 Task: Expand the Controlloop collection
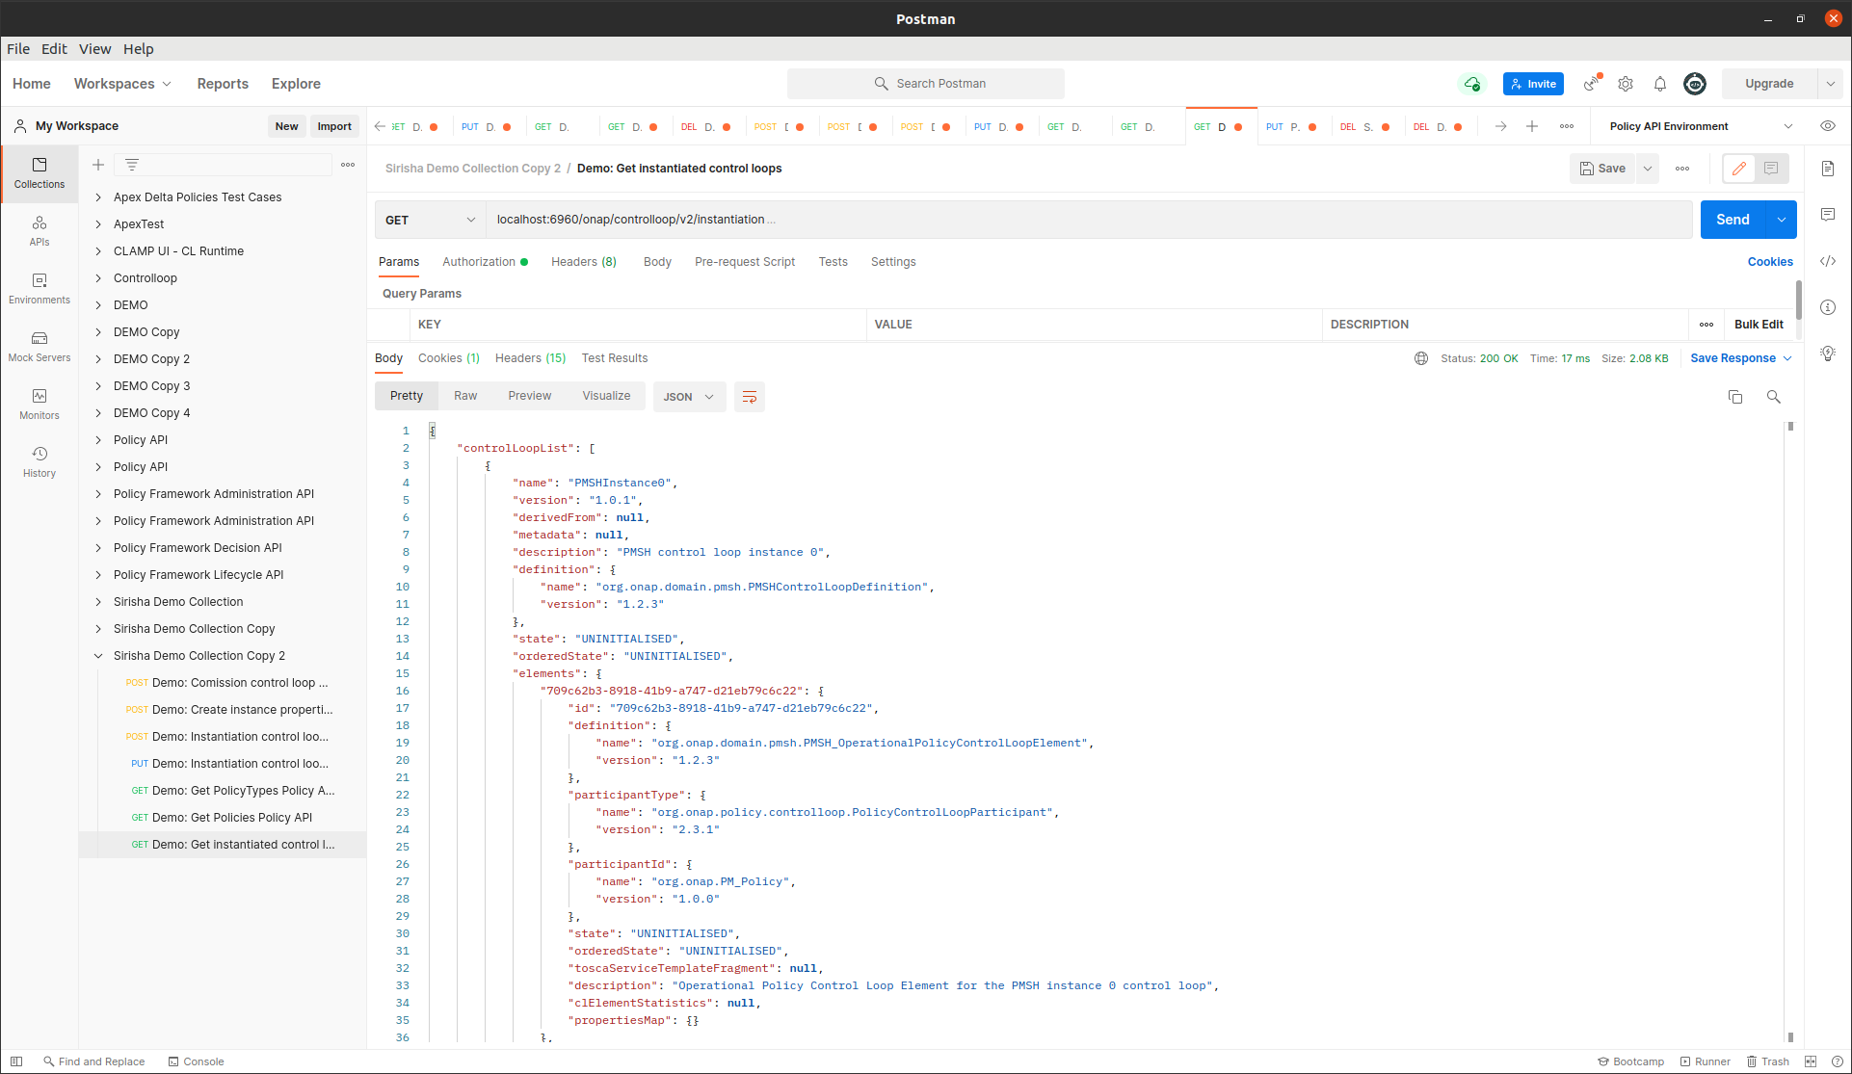click(98, 278)
